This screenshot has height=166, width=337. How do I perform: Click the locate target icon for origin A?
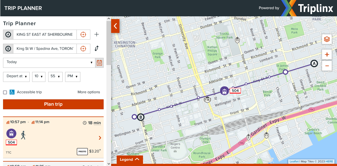83,35
